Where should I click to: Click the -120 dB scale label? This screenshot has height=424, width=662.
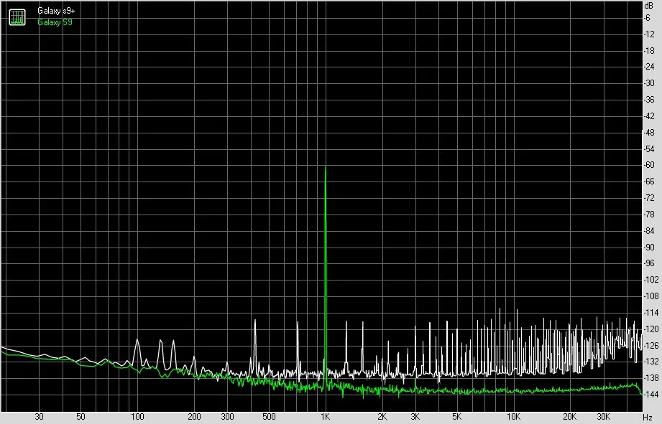[650, 329]
